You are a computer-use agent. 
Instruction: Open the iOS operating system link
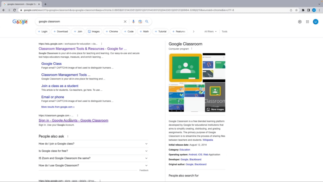(200, 155)
